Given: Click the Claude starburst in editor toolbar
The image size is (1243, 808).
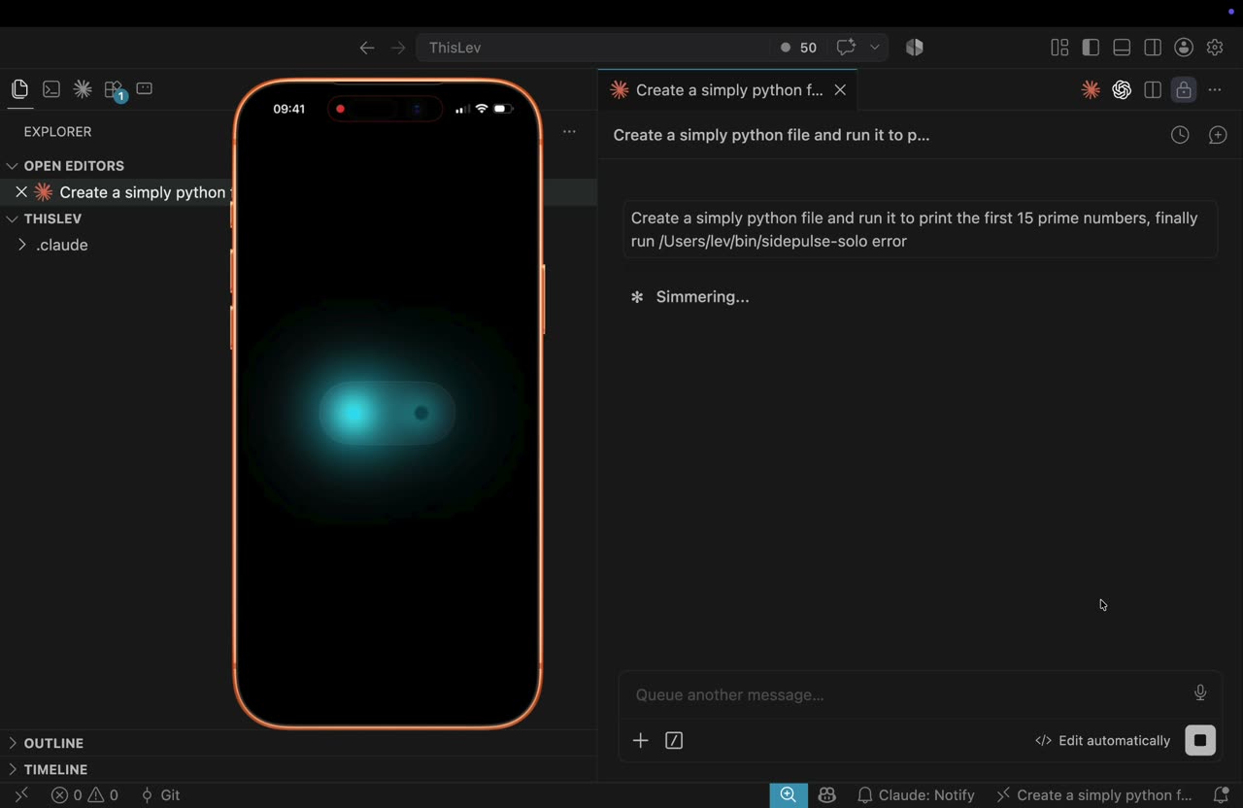Looking at the screenshot, I should pos(1091,90).
